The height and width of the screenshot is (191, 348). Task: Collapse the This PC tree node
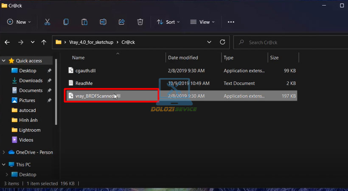[4, 165]
